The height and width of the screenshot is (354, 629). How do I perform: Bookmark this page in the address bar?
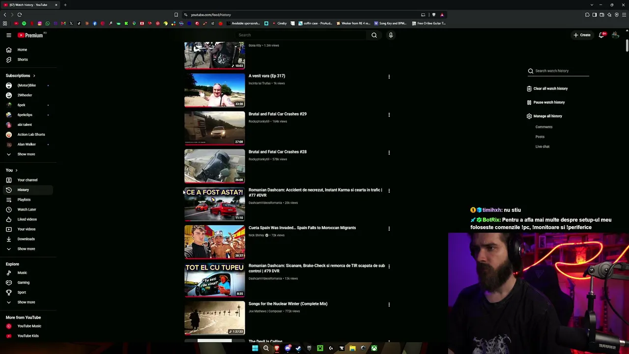(x=176, y=15)
